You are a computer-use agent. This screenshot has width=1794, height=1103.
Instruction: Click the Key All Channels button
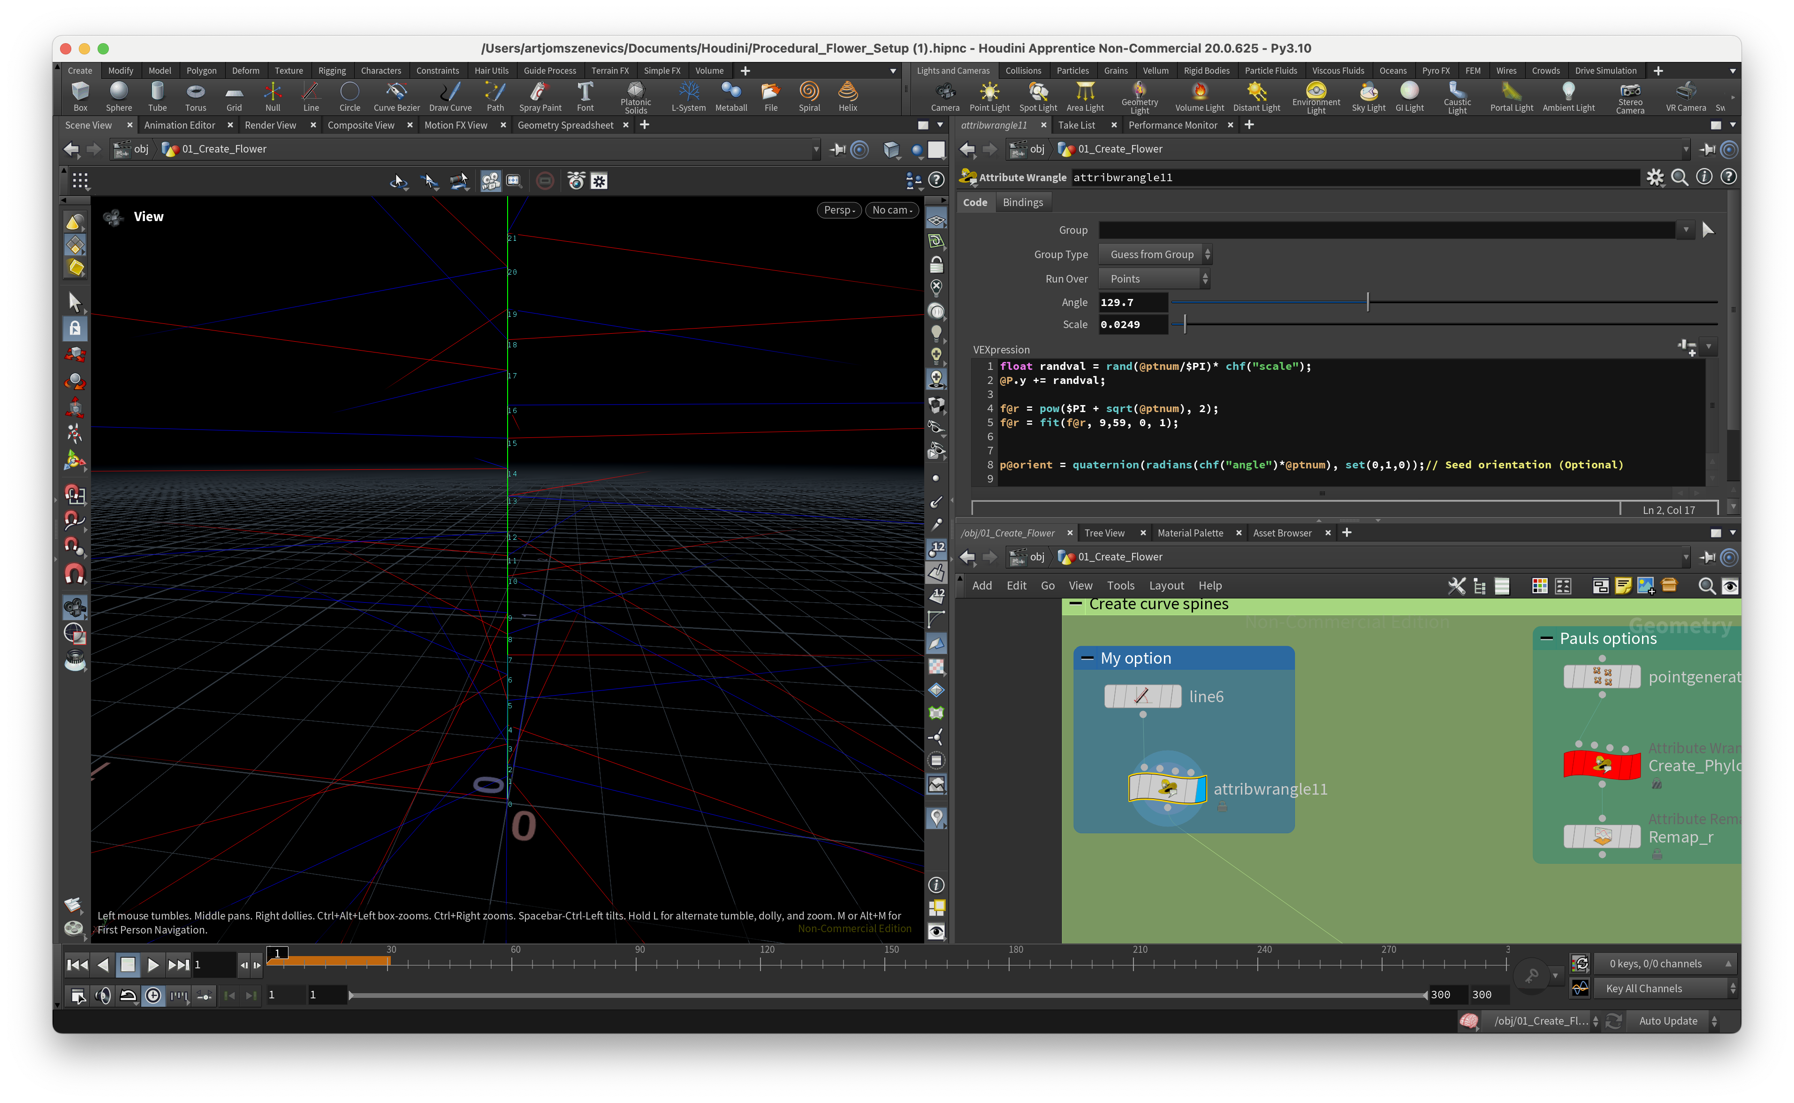1644,988
